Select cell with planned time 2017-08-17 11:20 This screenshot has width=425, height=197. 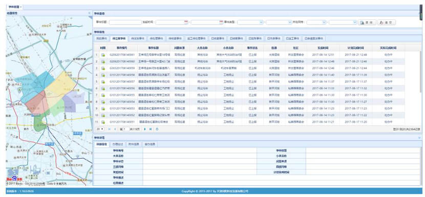355,122
